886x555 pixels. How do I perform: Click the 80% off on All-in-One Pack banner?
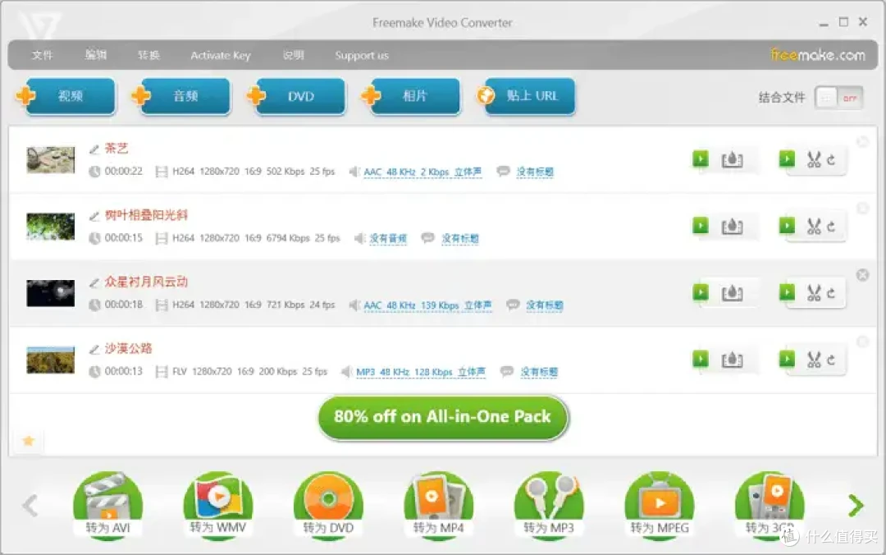coord(443,418)
